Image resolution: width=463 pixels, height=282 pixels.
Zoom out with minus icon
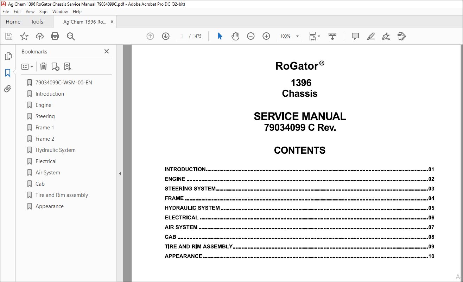[x=251, y=36]
